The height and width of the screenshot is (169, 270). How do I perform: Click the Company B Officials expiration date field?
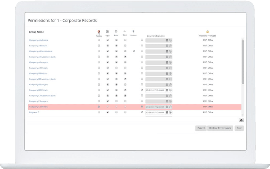[155, 90]
